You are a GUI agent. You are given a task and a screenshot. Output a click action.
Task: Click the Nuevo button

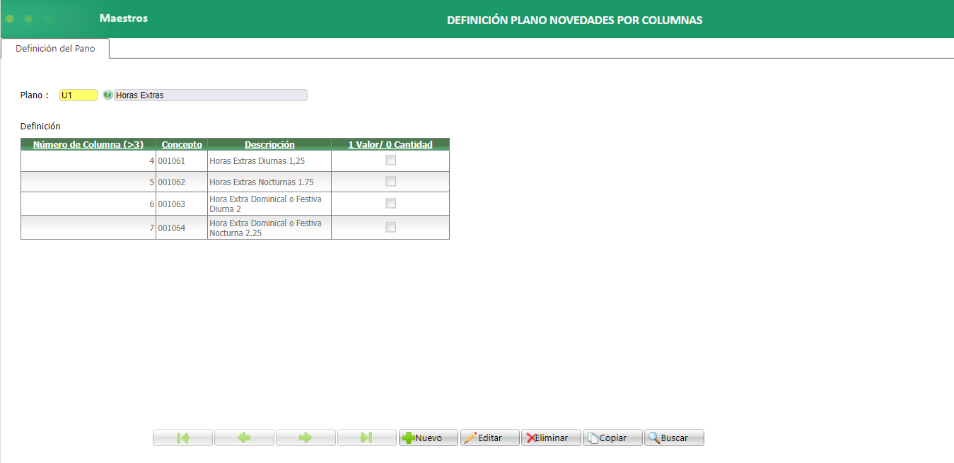tap(429, 438)
